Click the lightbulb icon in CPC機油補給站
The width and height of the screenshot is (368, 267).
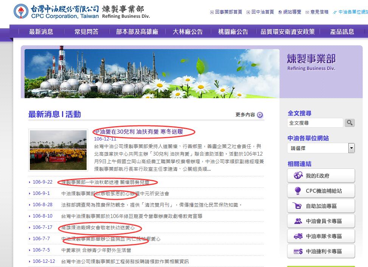[x=298, y=191]
